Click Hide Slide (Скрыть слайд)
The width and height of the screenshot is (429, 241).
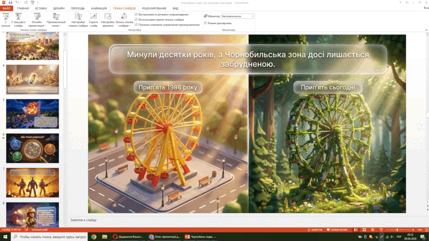tap(93, 20)
